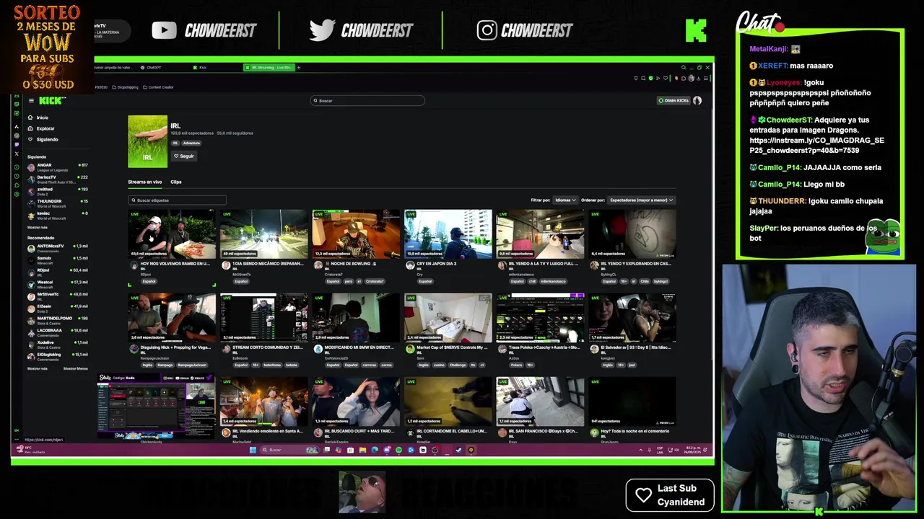The image size is (924, 519).
Task: Click the Buscar etiquetas tag filter field
Action: [x=177, y=200]
